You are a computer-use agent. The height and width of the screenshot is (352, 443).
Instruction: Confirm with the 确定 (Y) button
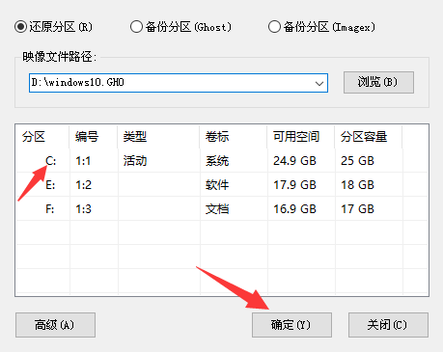pyautogui.click(x=291, y=325)
